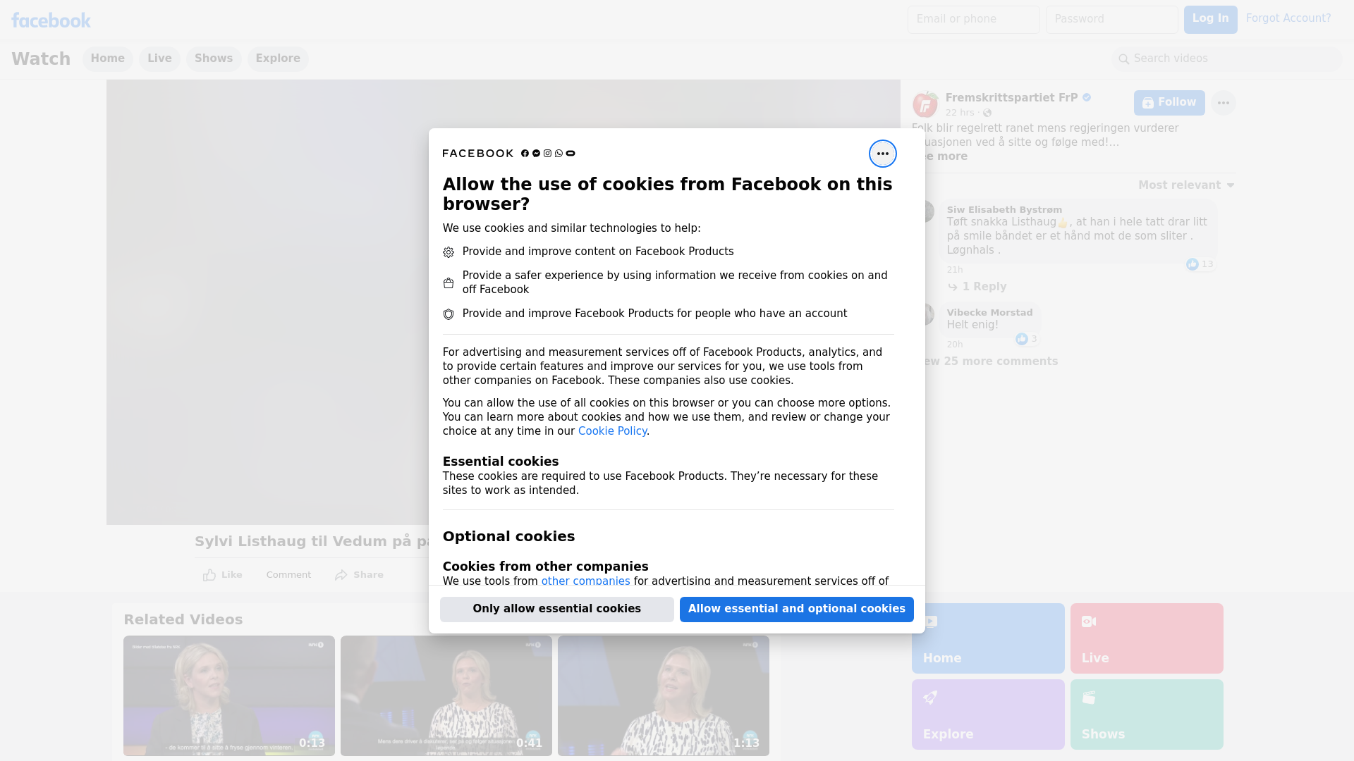Open the Cookie Policy link

pos(612,431)
